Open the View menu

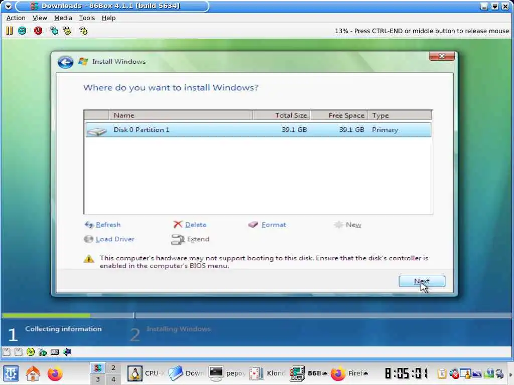pyautogui.click(x=40, y=18)
